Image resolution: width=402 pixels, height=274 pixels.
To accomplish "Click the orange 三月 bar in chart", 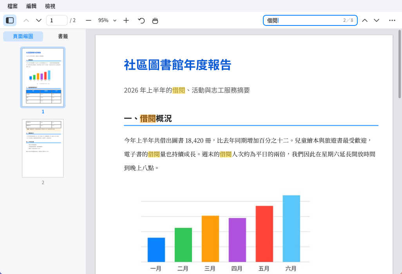I will coord(210,239).
